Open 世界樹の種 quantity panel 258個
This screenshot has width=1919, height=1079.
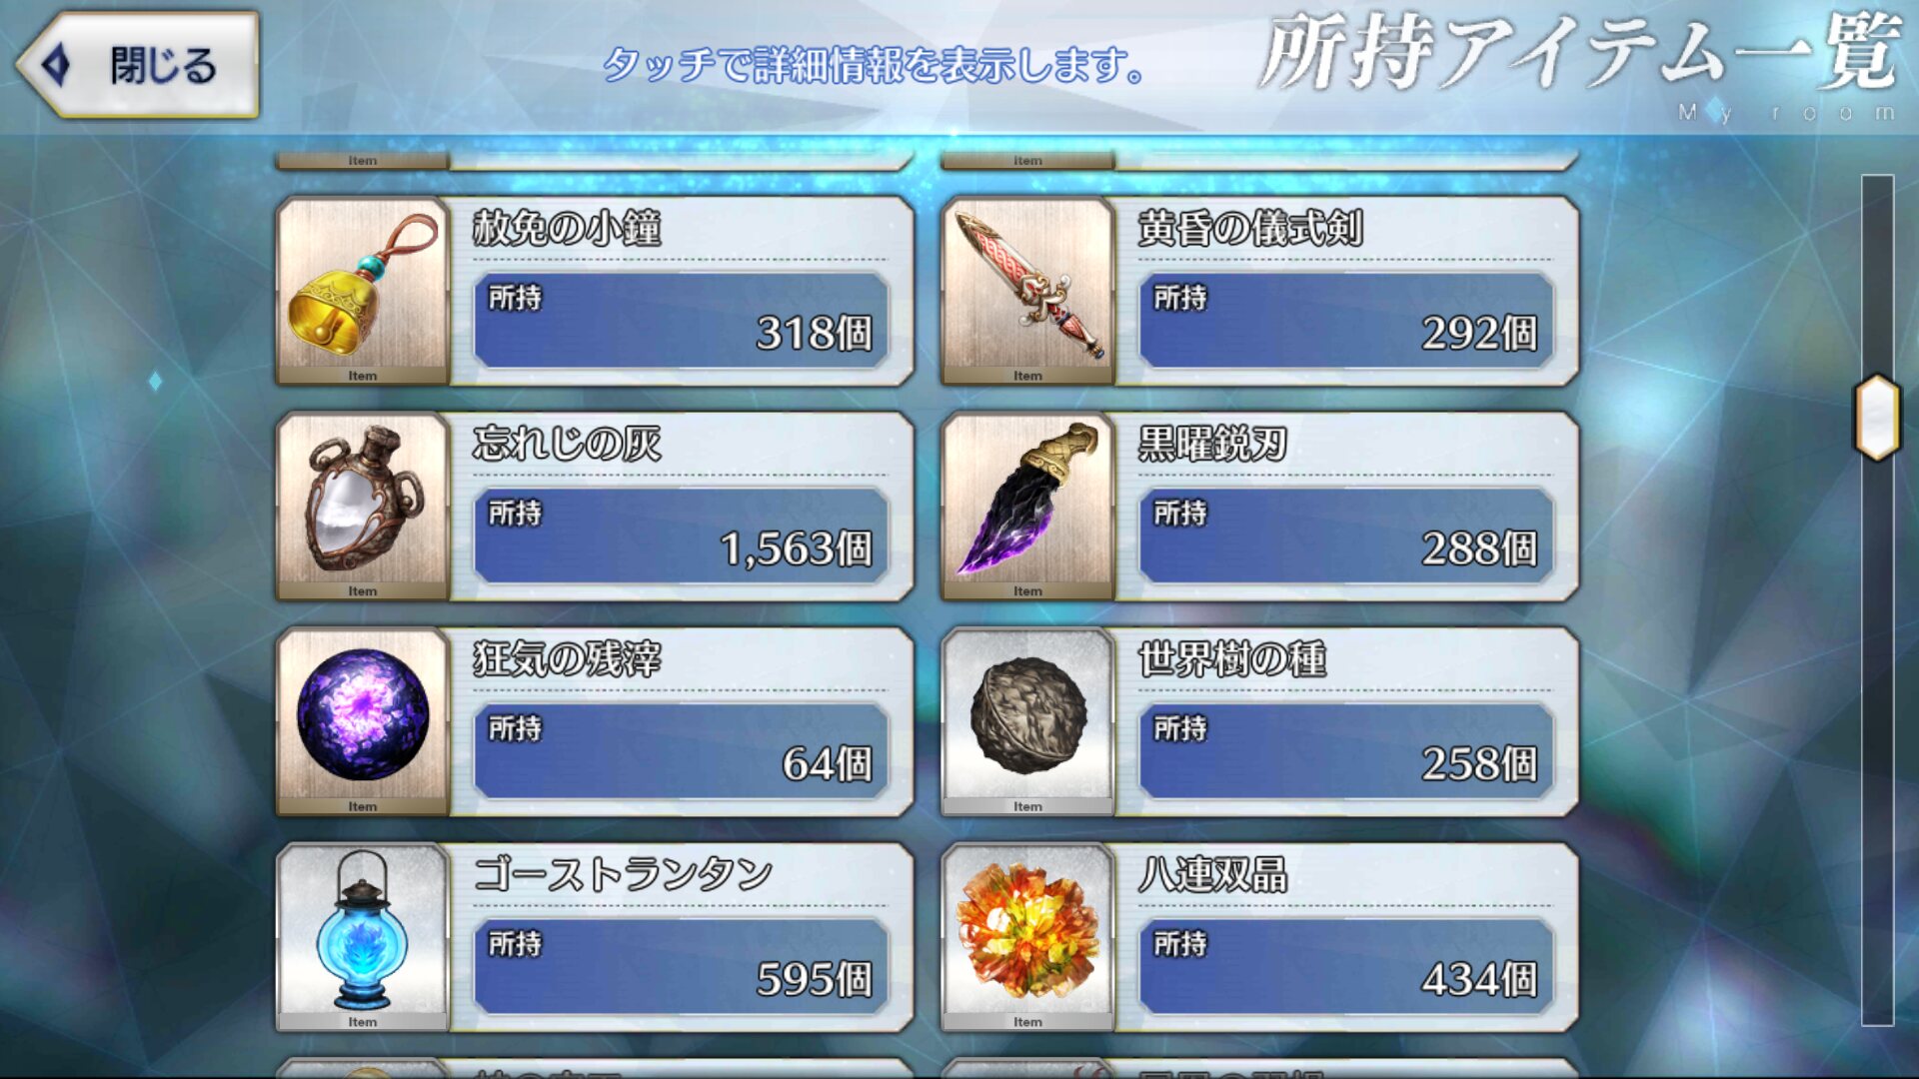[x=1347, y=751]
